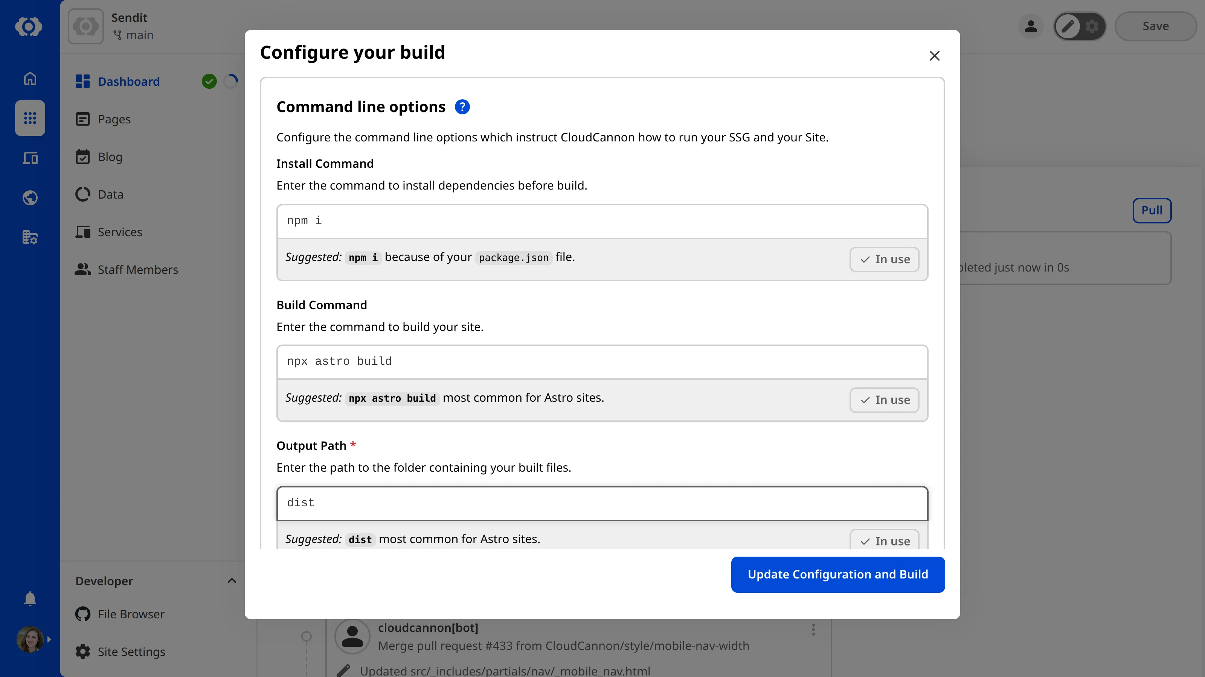
Task: Click the Command line options help icon
Action: pos(462,107)
